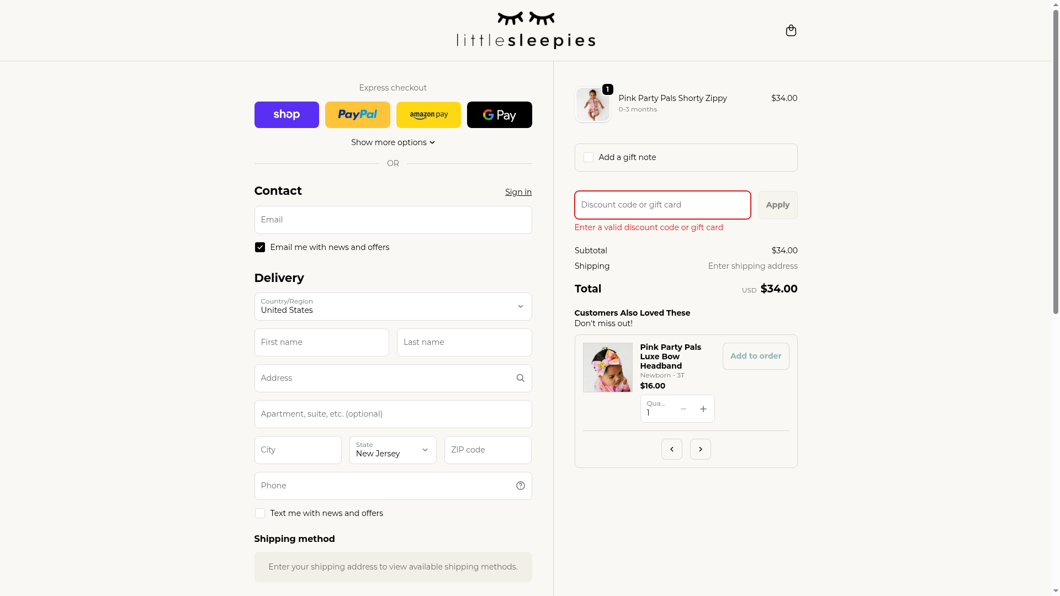
Task: Check out with Google Pay
Action: click(499, 115)
